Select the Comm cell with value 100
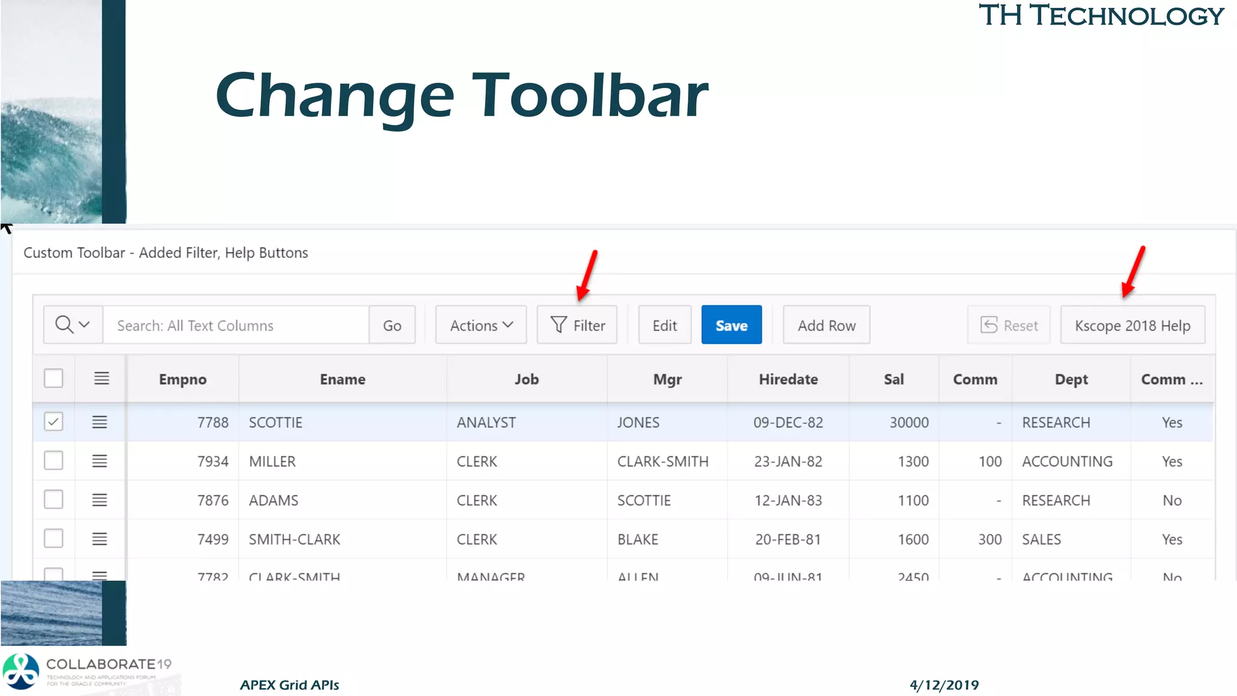 tap(975, 461)
